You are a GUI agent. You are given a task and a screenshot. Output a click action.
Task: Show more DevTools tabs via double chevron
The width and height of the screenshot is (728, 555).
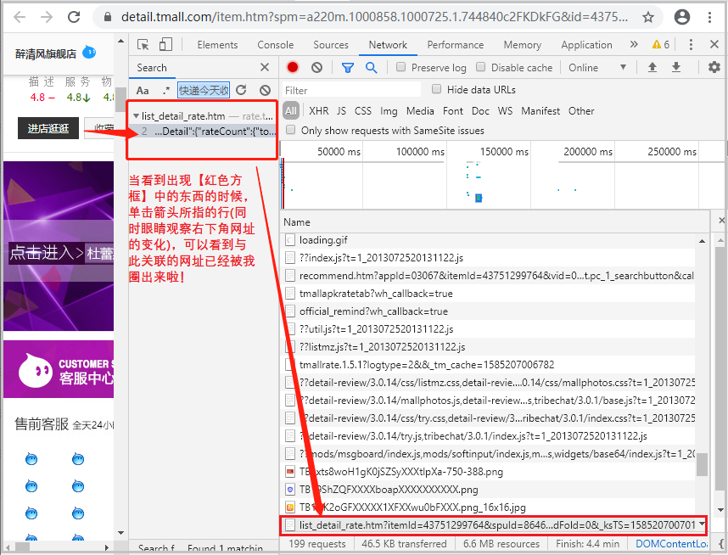pyautogui.click(x=634, y=45)
